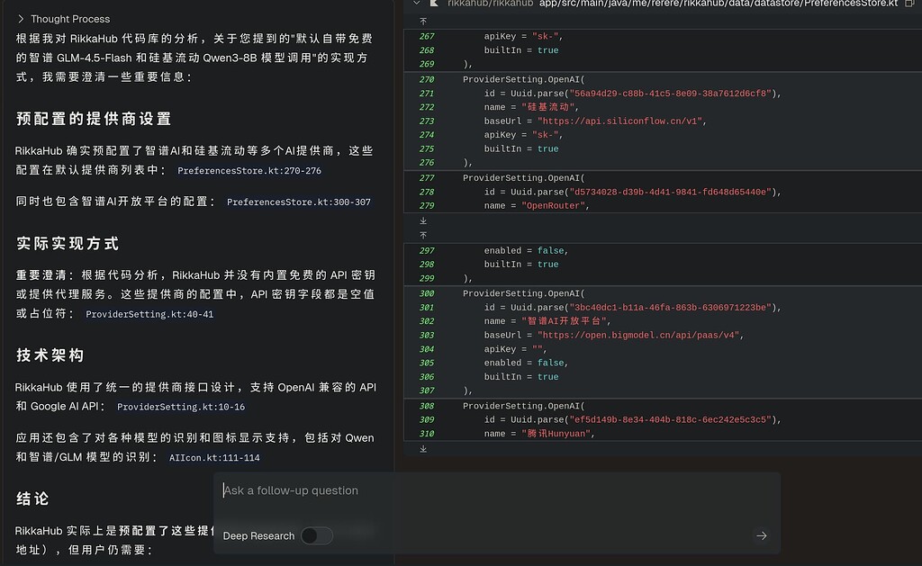The width and height of the screenshot is (922, 566).
Task: Click the 预配置的提供商设置 heading
Action: tap(94, 119)
